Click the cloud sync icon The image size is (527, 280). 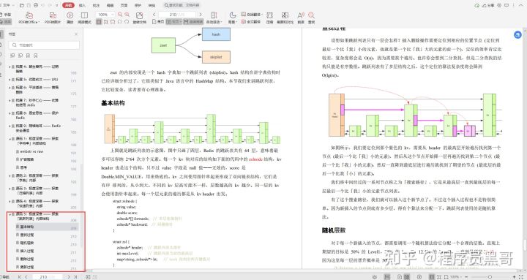coord(476,5)
